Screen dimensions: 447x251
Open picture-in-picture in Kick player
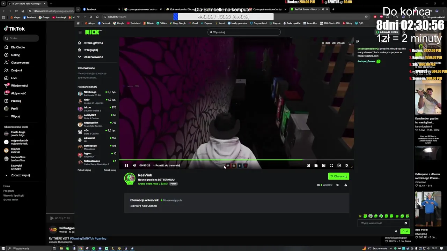click(308, 166)
